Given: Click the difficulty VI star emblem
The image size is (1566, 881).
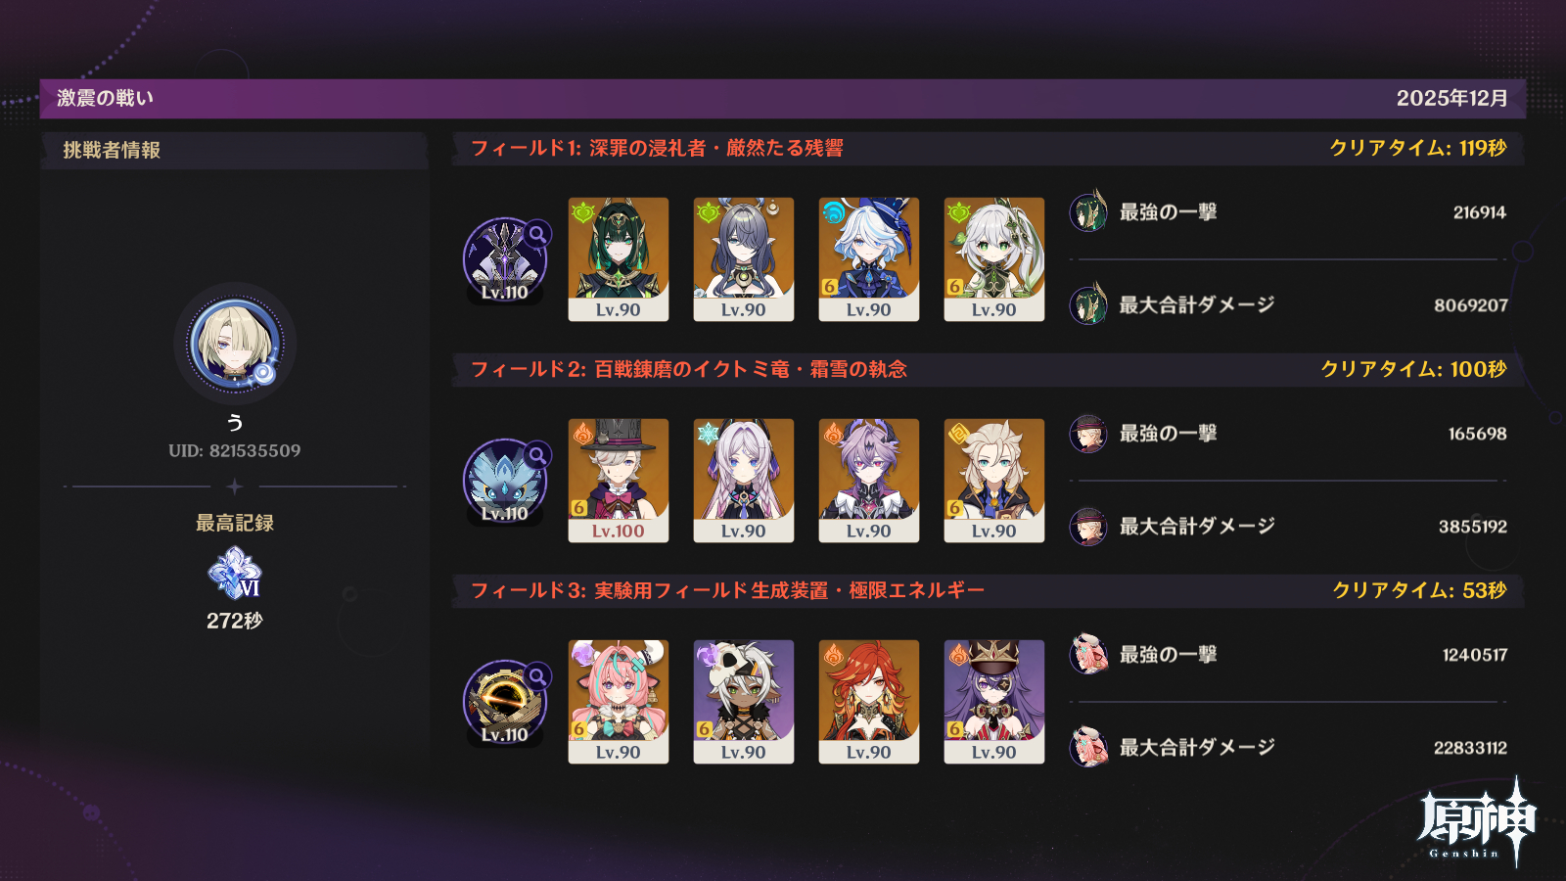Looking at the screenshot, I should (x=235, y=573).
